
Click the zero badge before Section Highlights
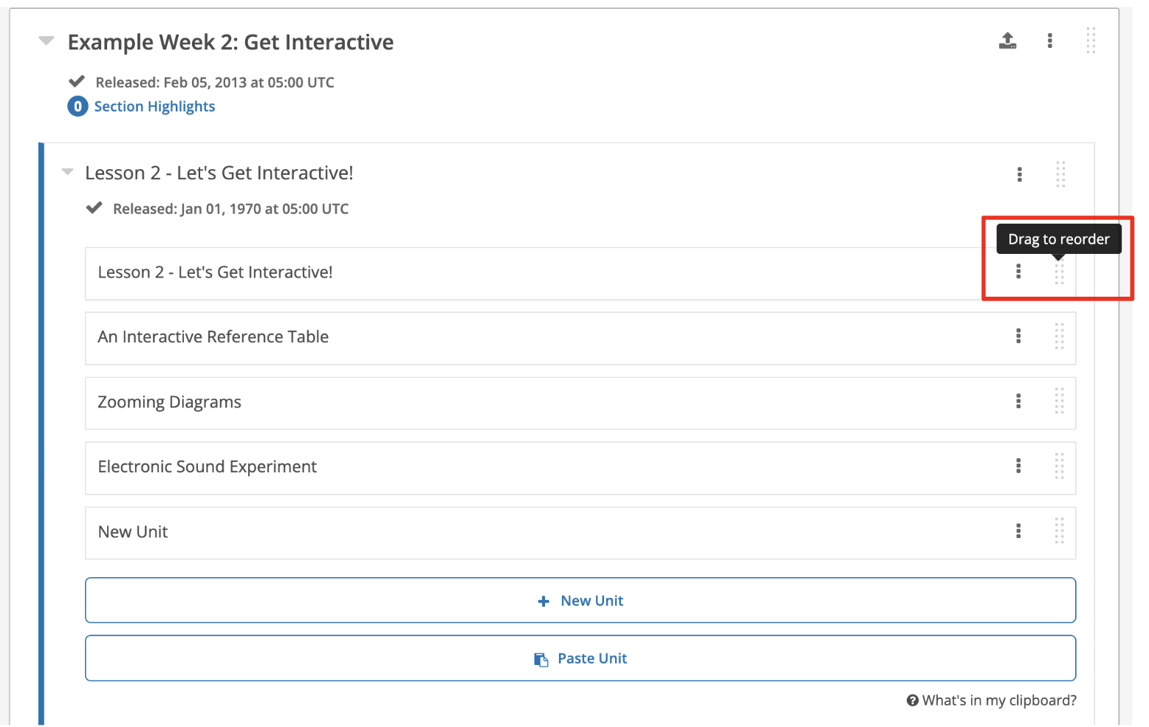(77, 106)
